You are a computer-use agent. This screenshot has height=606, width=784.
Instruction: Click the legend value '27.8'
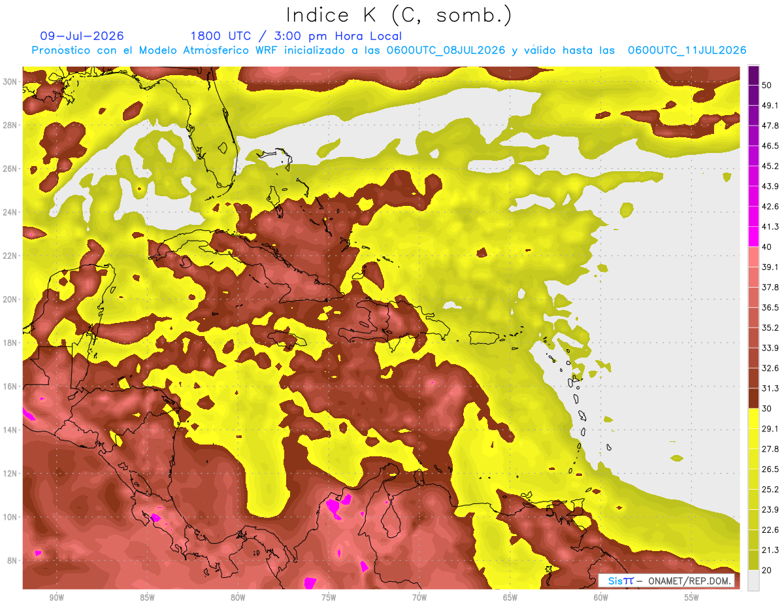tap(770, 448)
